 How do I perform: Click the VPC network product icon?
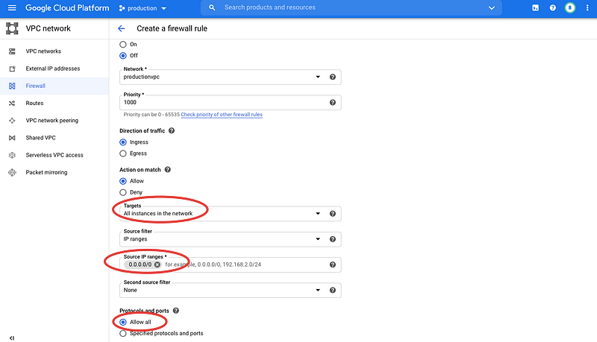coord(12,28)
